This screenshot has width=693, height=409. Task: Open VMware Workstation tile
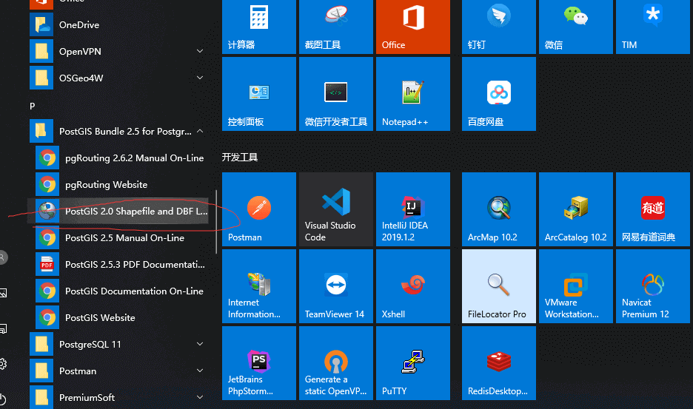[575, 286]
